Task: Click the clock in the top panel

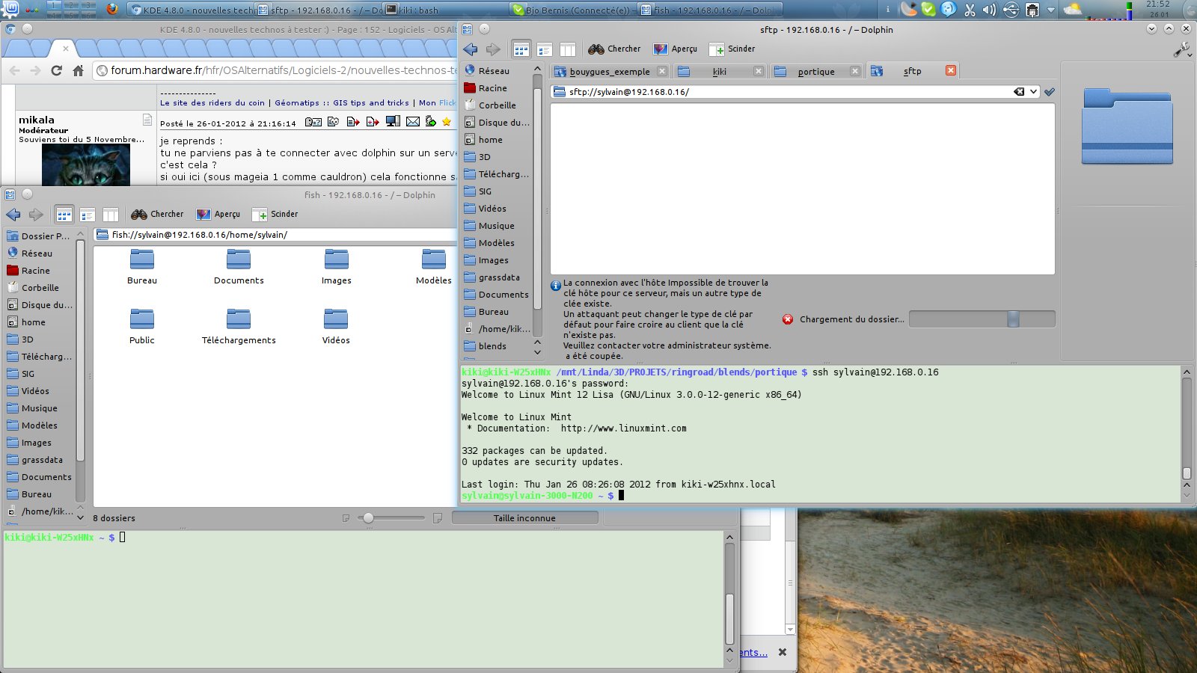Action: pyautogui.click(x=1158, y=9)
